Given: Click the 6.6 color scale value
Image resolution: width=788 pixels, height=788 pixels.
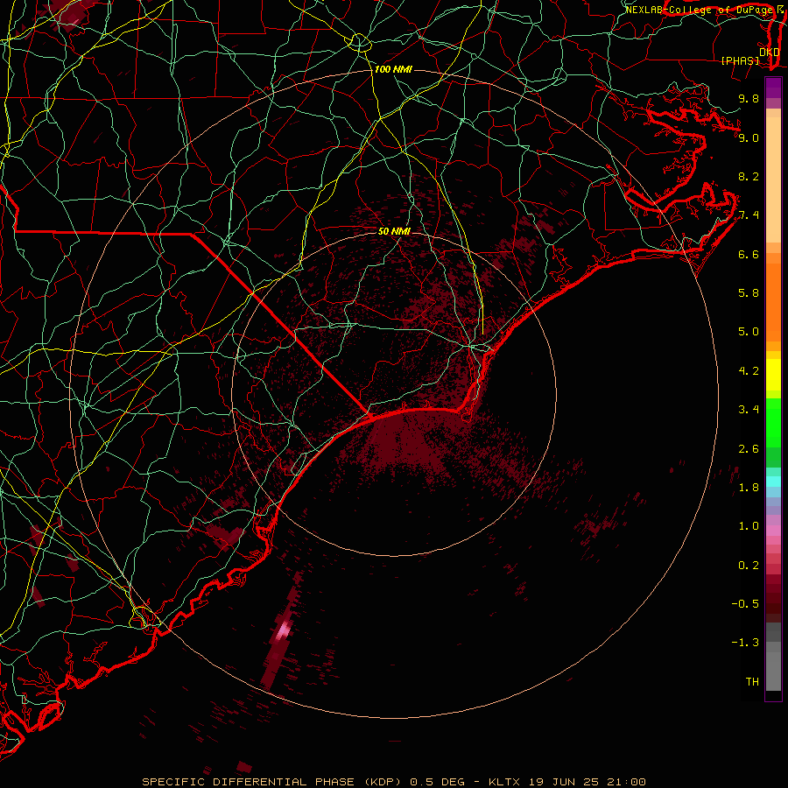Looking at the screenshot, I should (749, 254).
